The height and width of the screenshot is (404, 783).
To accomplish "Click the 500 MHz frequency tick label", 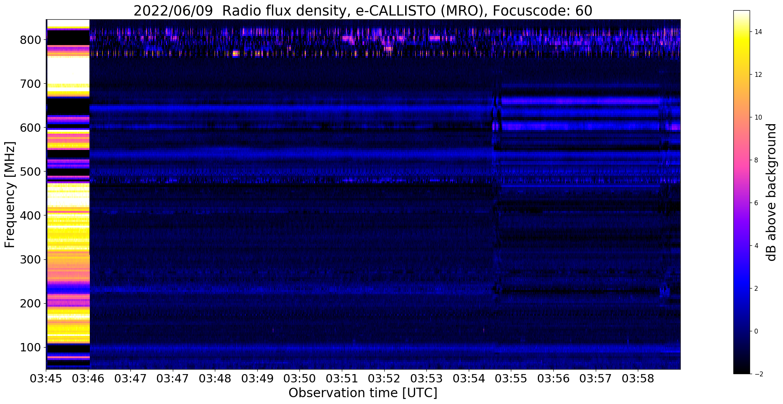I will [x=31, y=172].
